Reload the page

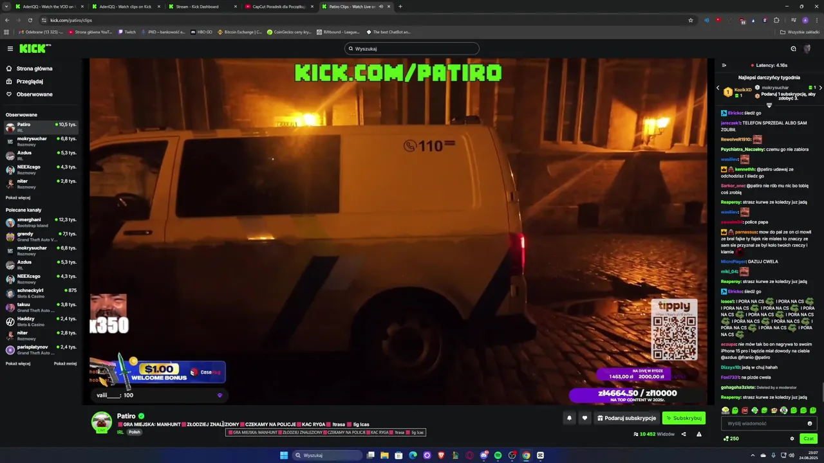coord(30,20)
